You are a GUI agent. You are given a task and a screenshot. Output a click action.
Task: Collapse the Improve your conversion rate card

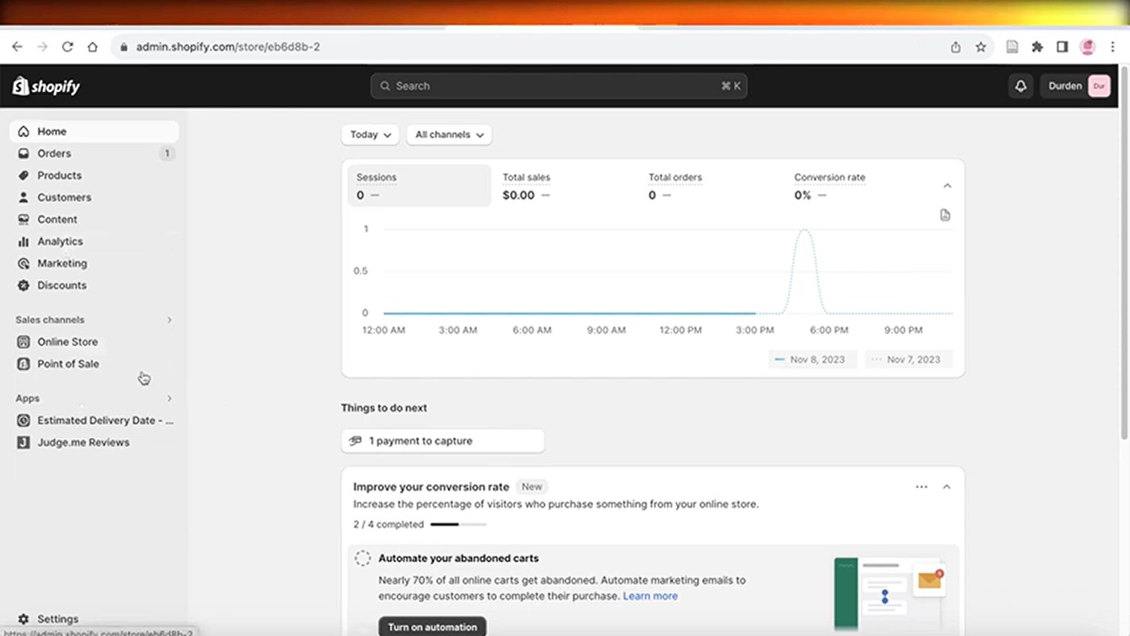[x=946, y=487]
